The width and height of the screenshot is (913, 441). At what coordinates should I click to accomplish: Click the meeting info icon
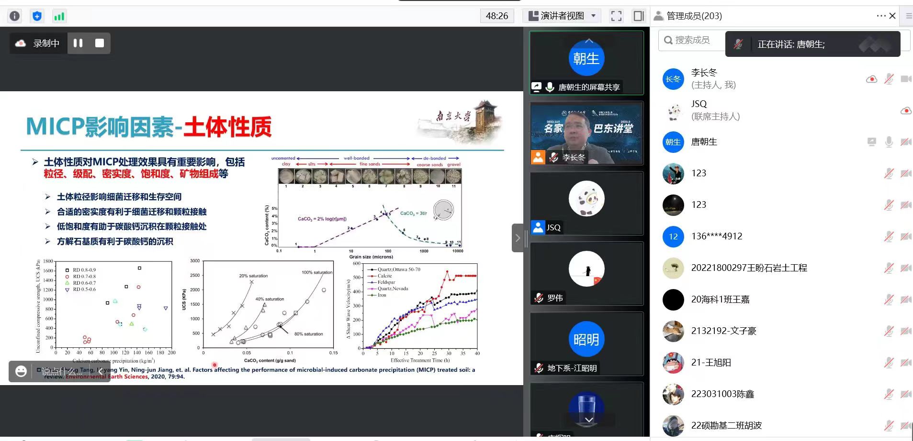coord(15,16)
